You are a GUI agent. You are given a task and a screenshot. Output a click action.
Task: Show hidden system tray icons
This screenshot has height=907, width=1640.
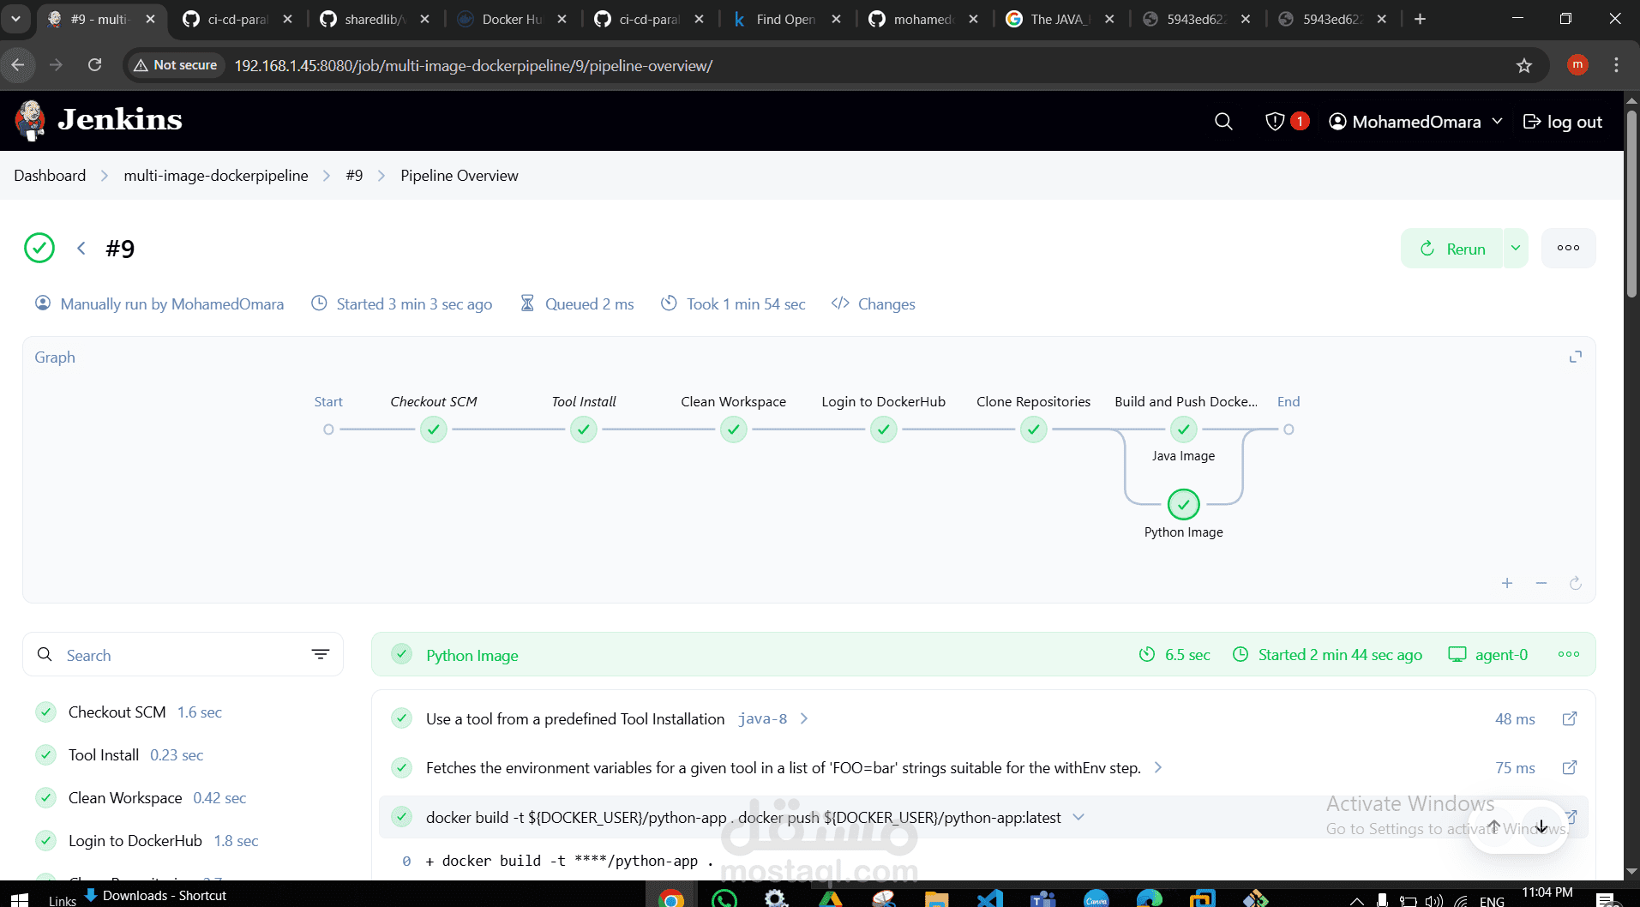[1357, 900]
